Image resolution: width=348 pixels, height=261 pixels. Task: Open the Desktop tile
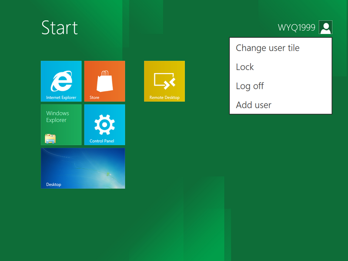coord(83,168)
